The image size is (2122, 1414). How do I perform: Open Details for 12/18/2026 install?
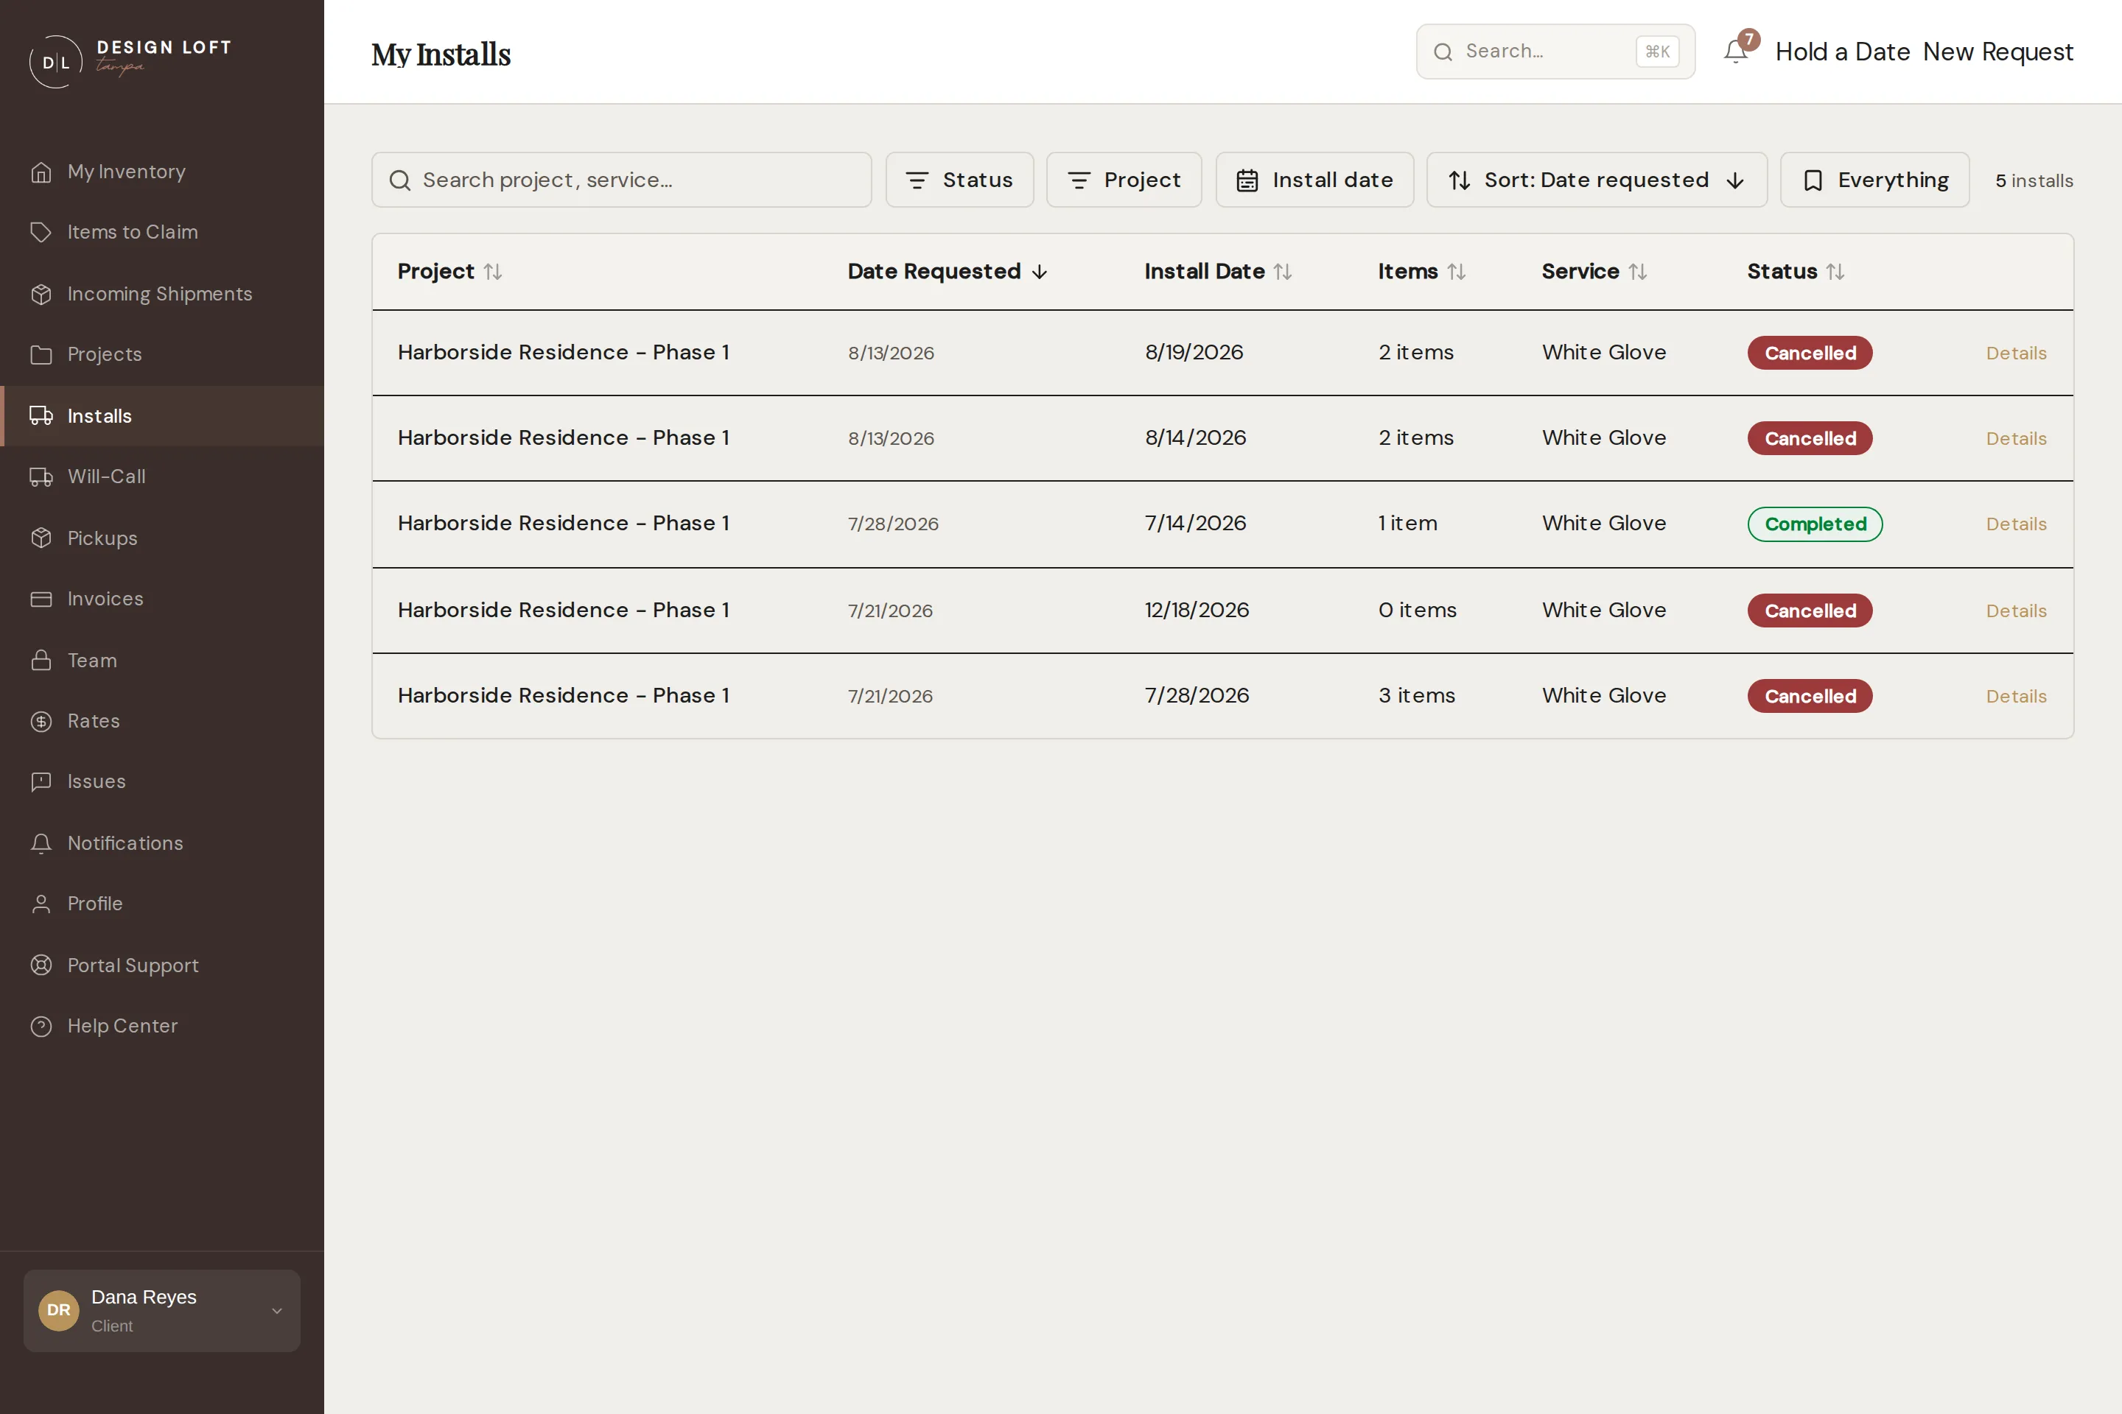(2016, 611)
